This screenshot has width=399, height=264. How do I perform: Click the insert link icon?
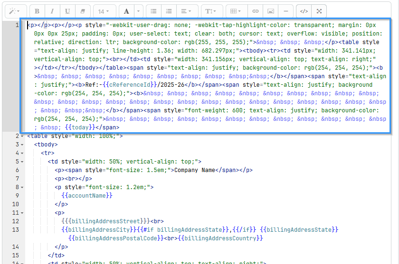[x=256, y=11]
